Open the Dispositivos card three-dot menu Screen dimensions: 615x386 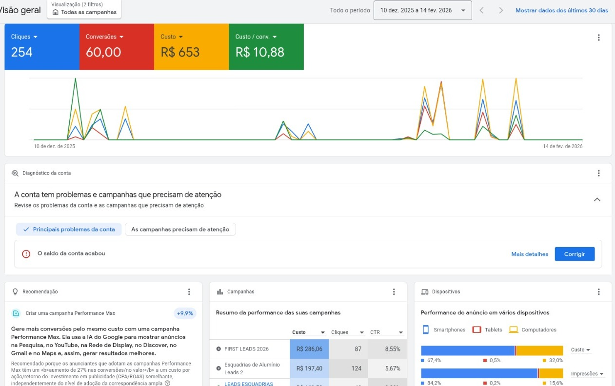click(598, 291)
